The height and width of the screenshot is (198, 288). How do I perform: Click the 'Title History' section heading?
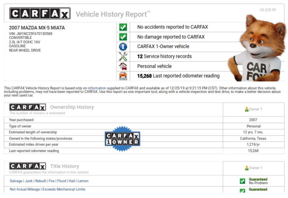pyautogui.click(x=65, y=166)
